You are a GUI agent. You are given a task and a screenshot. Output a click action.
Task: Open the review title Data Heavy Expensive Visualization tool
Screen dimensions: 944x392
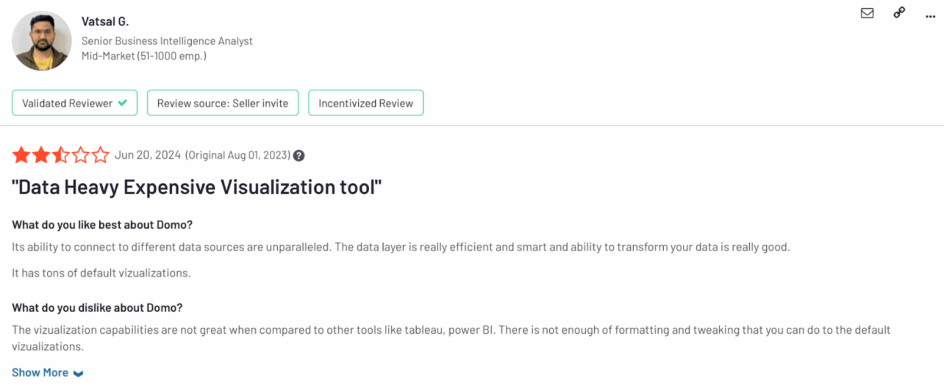pyautogui.click(x=197, y=187)
